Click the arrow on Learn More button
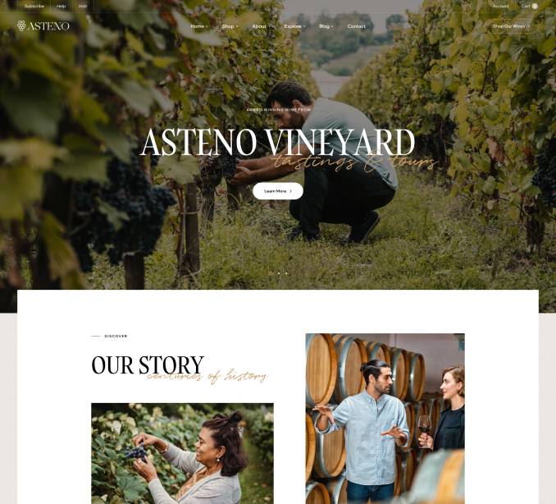This screenshot has height=504, width=556. point(291,191)
